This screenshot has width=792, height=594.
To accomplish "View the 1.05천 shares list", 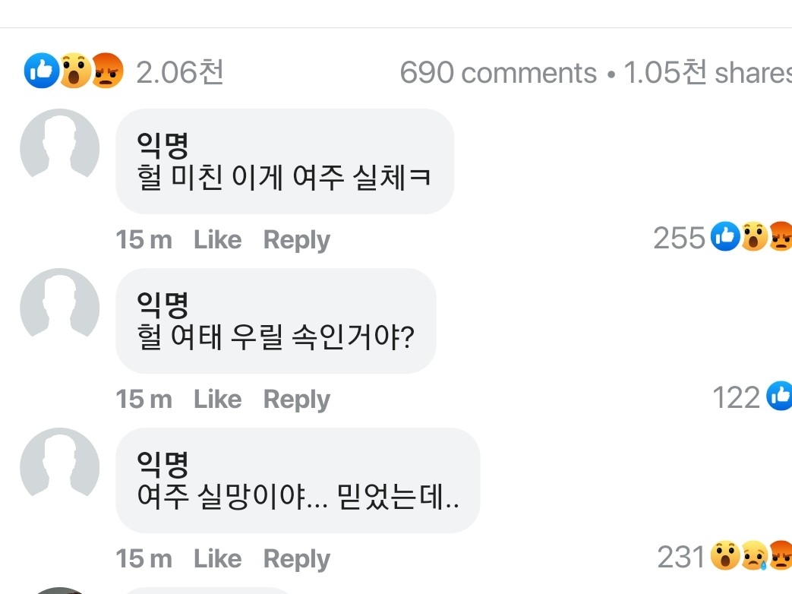I will tap(708, 73).
